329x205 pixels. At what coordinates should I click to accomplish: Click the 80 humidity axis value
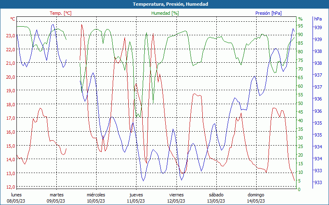(x=301, y=52)
